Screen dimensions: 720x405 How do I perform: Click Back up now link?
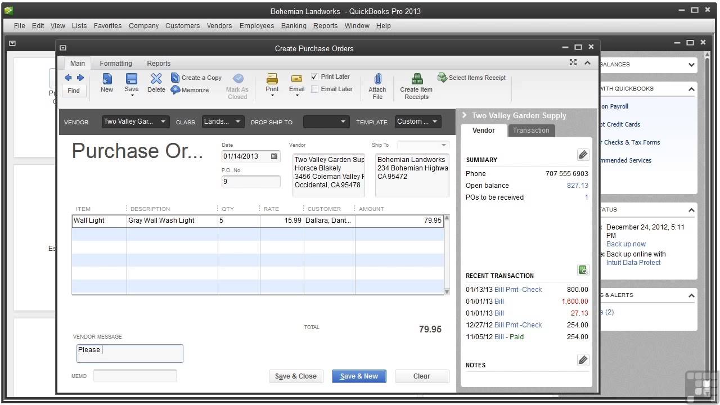coord(626,244)
